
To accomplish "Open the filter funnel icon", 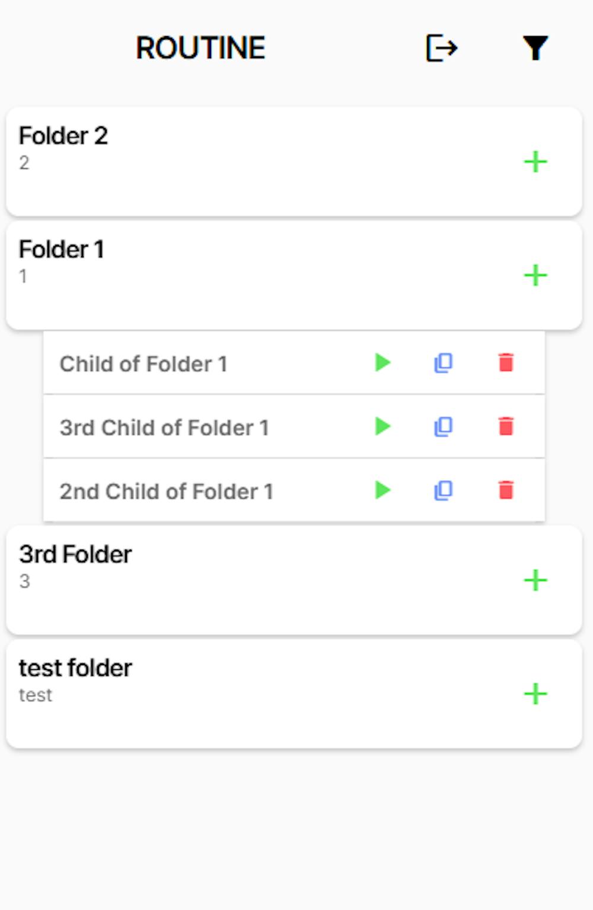I will pyautogui.click(x=535, y=48).
